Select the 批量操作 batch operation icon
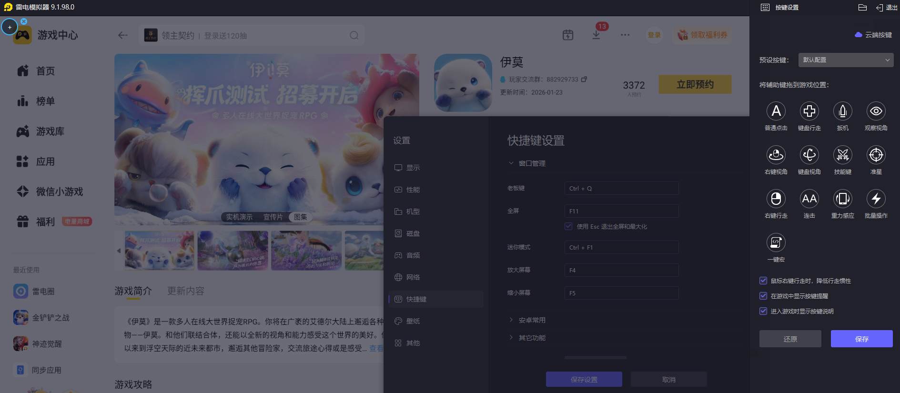 [x=876, y=199]
